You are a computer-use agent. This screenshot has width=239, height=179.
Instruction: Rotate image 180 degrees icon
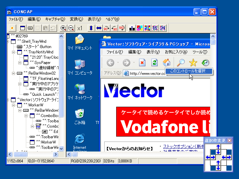point(122,28)
